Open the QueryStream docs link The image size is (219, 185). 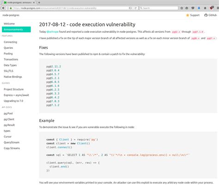click(12, 143)
